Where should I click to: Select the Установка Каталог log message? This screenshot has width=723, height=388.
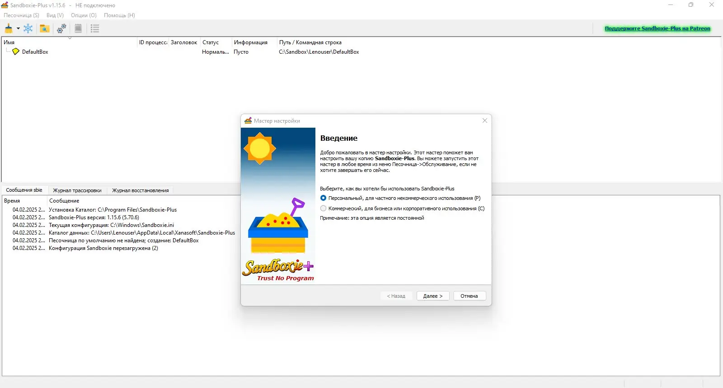point(113,210)
